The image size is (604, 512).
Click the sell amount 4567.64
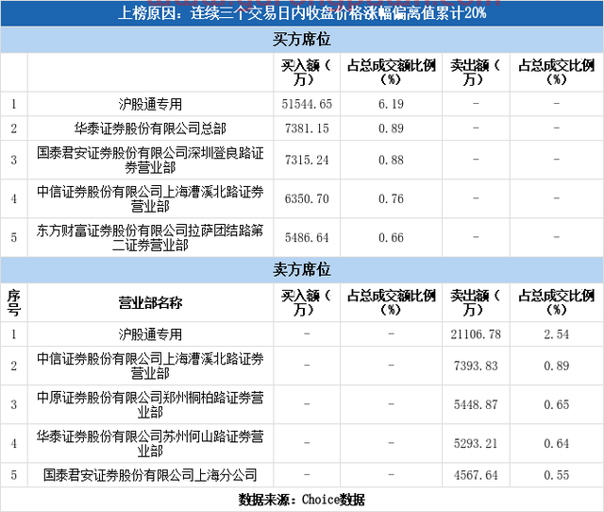[476, 475]
